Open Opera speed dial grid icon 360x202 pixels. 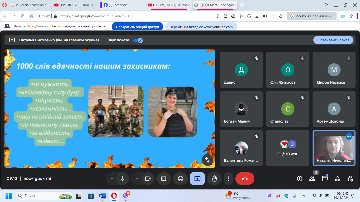(x=31, y=16)
